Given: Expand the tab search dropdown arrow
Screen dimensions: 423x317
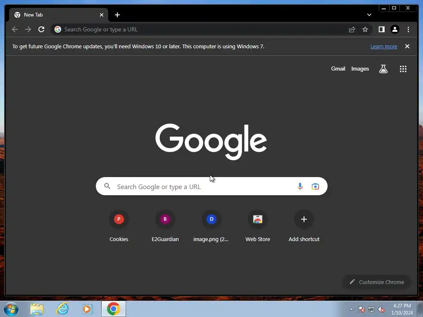Looking at the screenshot, I should (369, 15).
